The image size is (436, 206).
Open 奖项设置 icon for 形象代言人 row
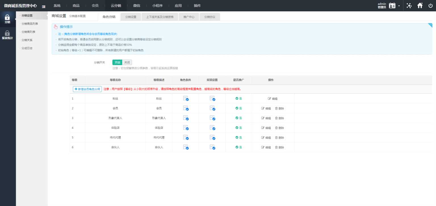212,118
